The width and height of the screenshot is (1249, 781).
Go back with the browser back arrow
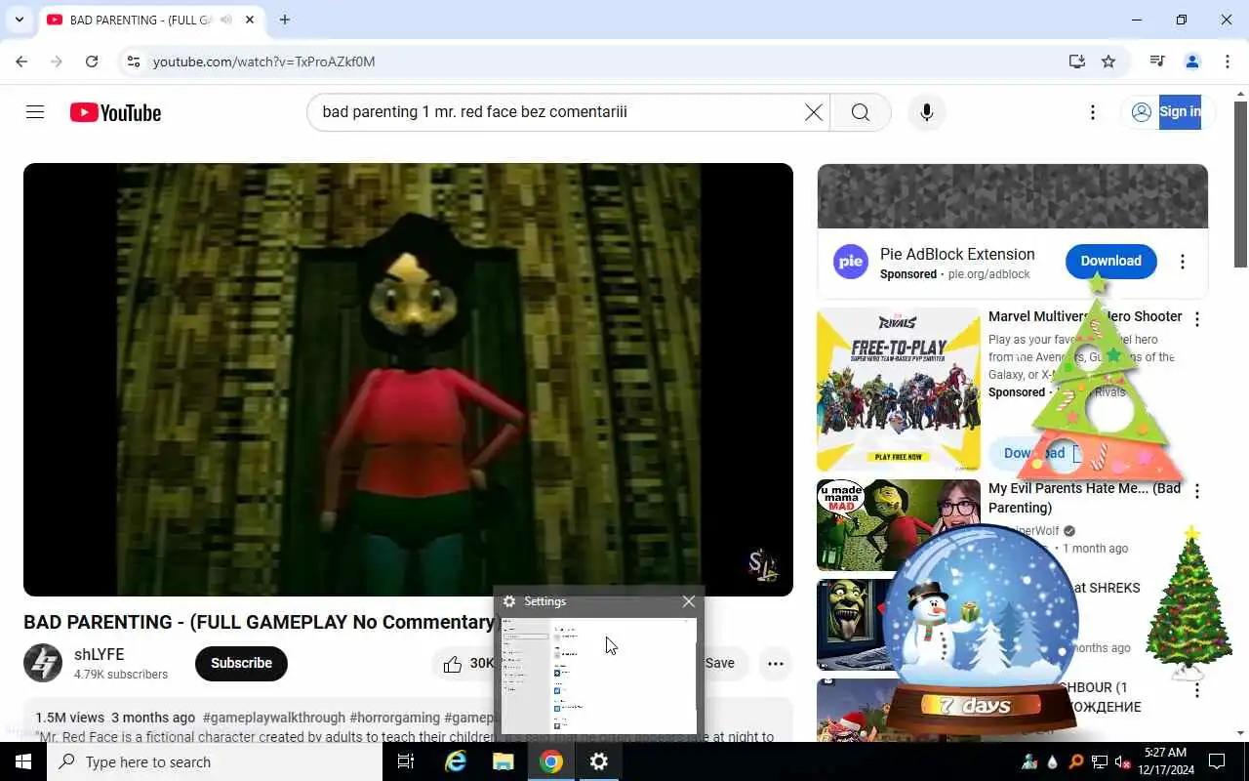pyautogui.click(x=21, y=62)
